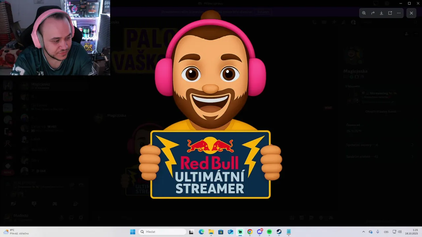This screenshot has width=422, height=237.
Task: Open Steam from the taskbar
Action: (x=279, y=232)
